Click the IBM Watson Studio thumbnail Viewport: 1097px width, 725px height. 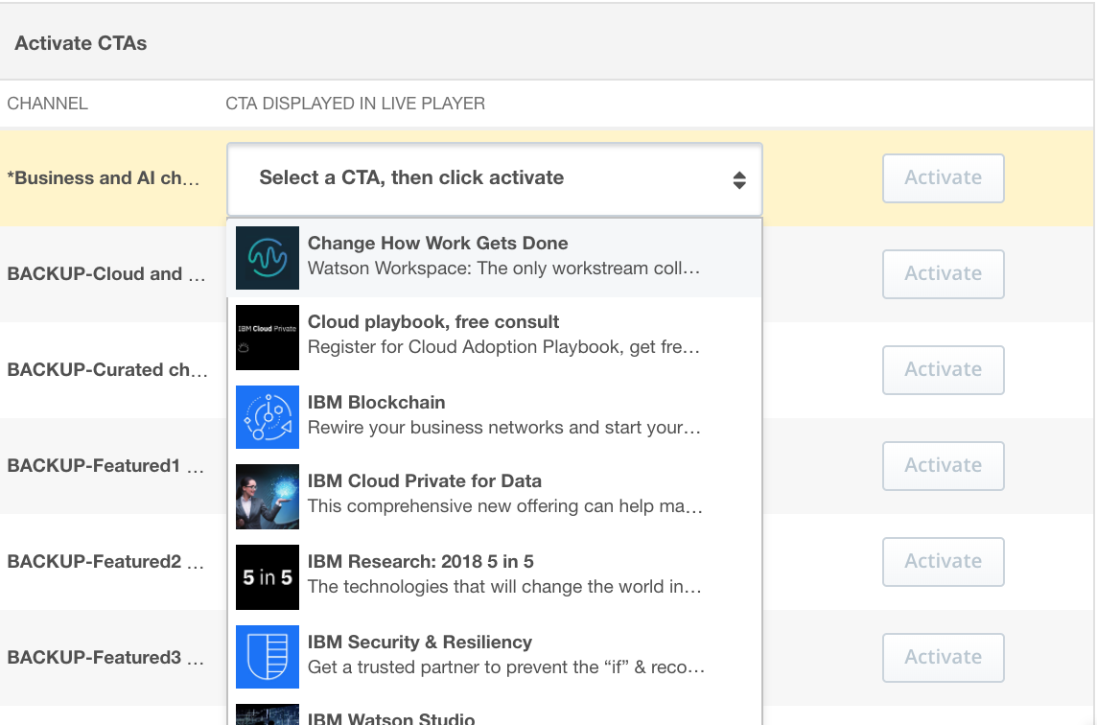(268, 714)
